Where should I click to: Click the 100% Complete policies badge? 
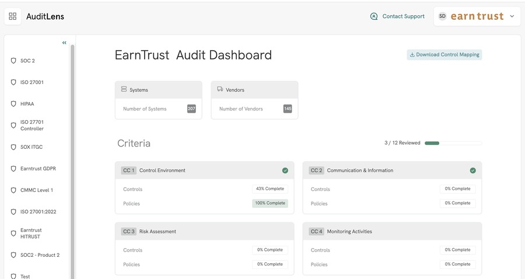[x=270, y=203]
